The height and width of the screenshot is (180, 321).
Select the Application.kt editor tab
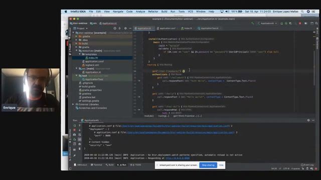click(143, 28)
